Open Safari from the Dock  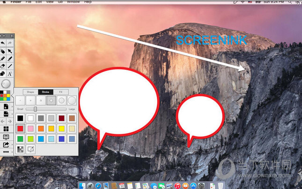pyautogui.click(x=98, y=186)
